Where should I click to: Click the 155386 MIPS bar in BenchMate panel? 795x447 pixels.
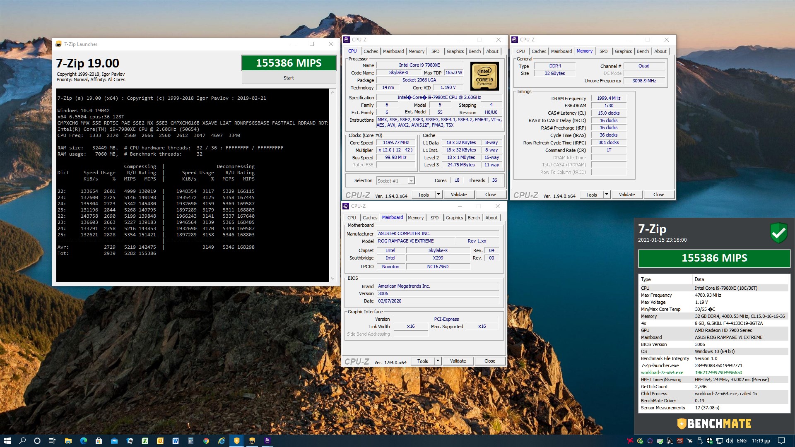point(714,258)
